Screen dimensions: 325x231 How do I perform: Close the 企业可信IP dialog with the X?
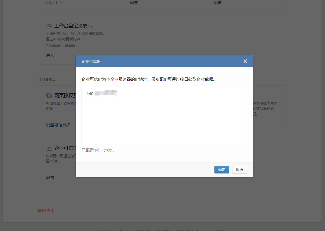(245, 61)
